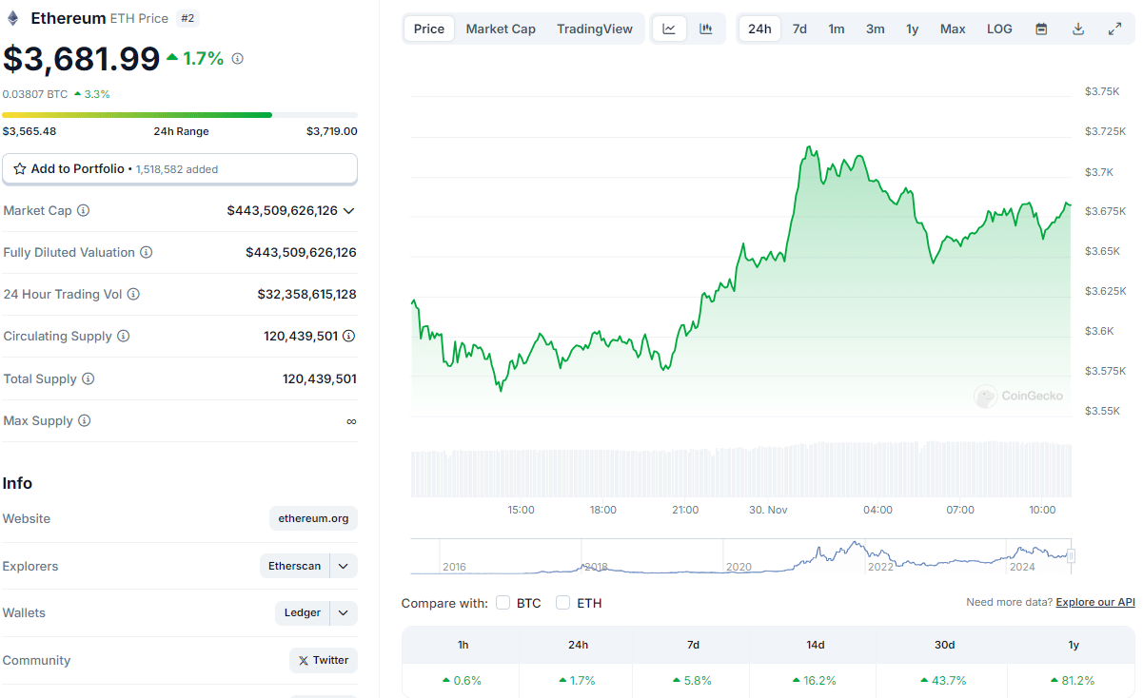Expand the chart to fullscreen
Image resolution: width=1143 pixels, height=698 pixels.
1114,29
